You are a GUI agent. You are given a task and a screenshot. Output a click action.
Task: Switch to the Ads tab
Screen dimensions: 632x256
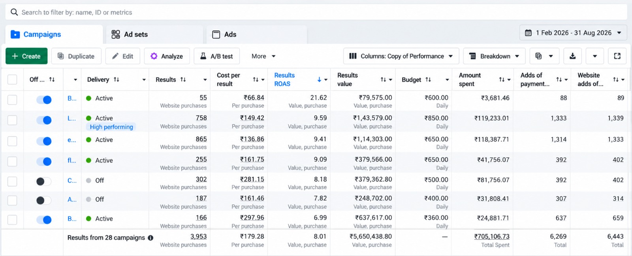tap(257, 34)
